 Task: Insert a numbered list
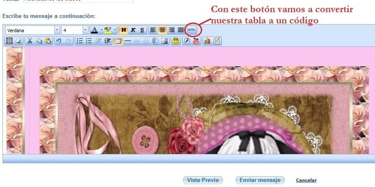point(80,41)
